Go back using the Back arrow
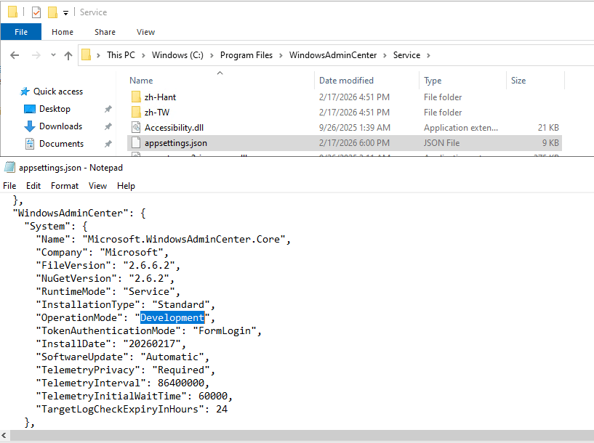The image size is (594, 443). click(15, 55)
